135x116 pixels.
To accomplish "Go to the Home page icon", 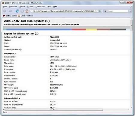I will coord(27,11).
